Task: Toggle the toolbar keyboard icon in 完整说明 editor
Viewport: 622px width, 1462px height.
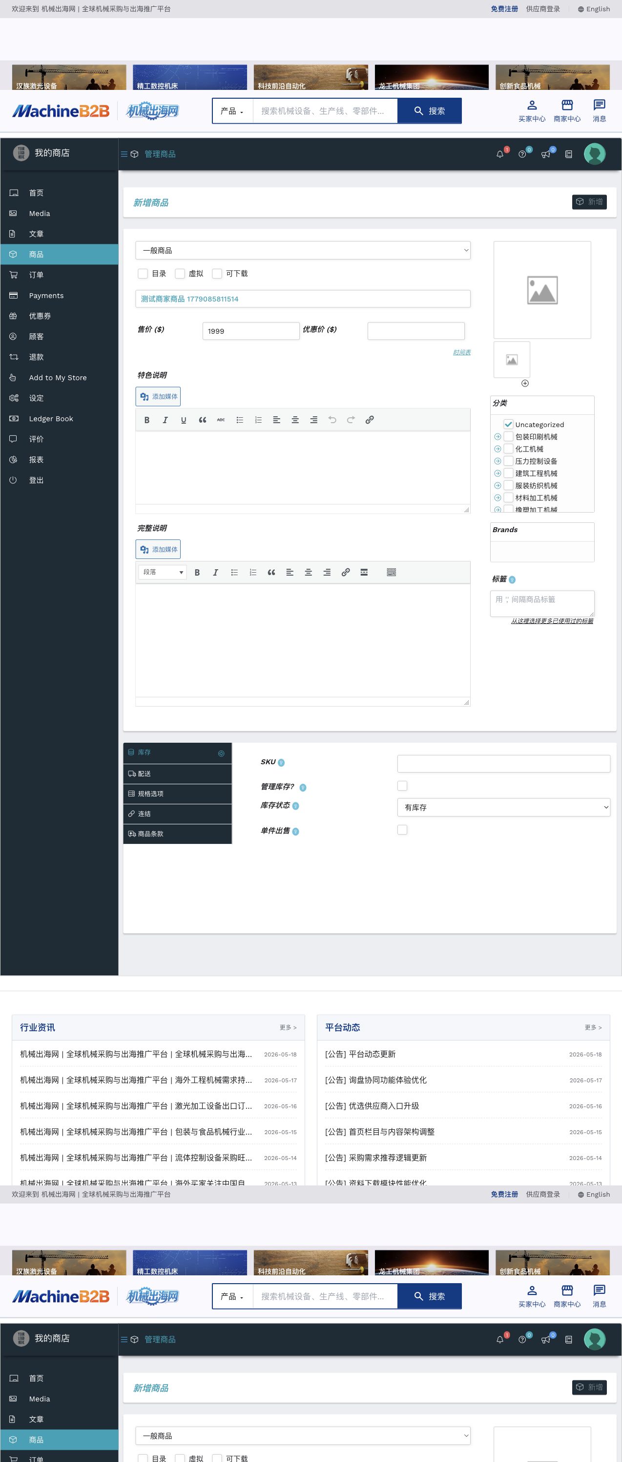Action: tap(391, 572)
